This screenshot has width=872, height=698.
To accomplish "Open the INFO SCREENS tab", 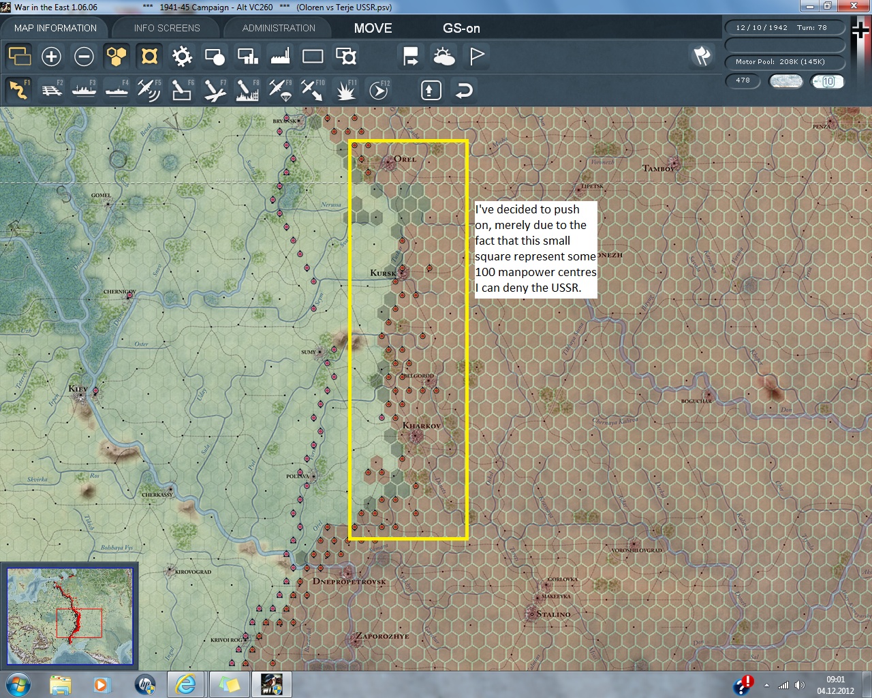I will pos(167,28).
